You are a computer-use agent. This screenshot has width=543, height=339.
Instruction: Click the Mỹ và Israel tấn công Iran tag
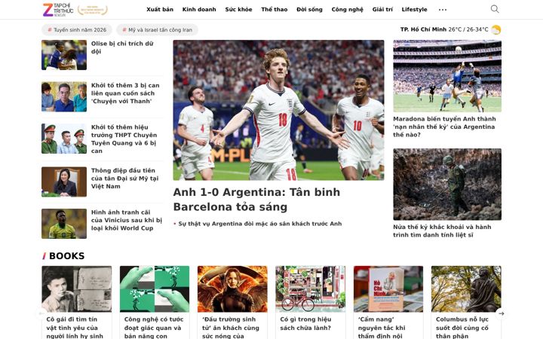157,29
